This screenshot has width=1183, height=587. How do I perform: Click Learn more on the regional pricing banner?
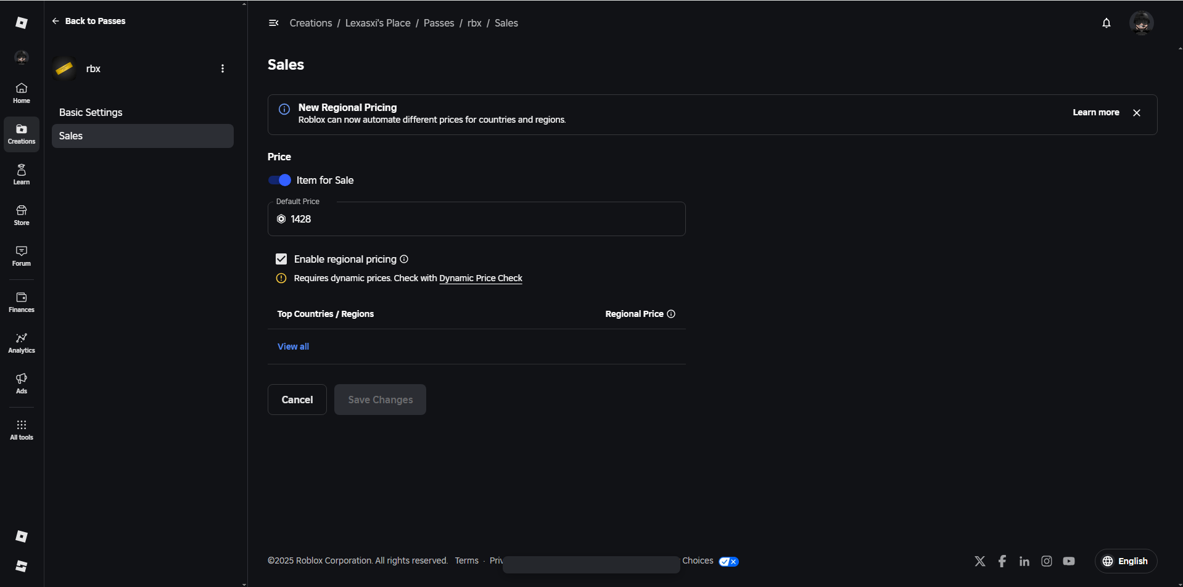1096,112
